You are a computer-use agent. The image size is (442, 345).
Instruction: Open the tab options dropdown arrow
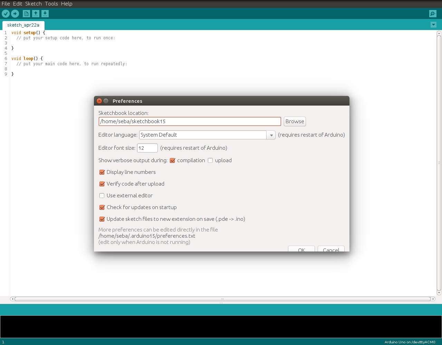click(x=433, y=25)
